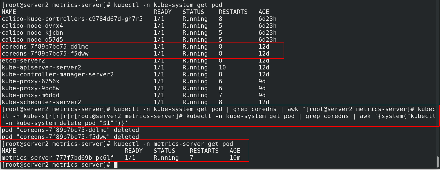Click the kube-proxy-6756x pod name
440x170 pixels.
point(31,81)
